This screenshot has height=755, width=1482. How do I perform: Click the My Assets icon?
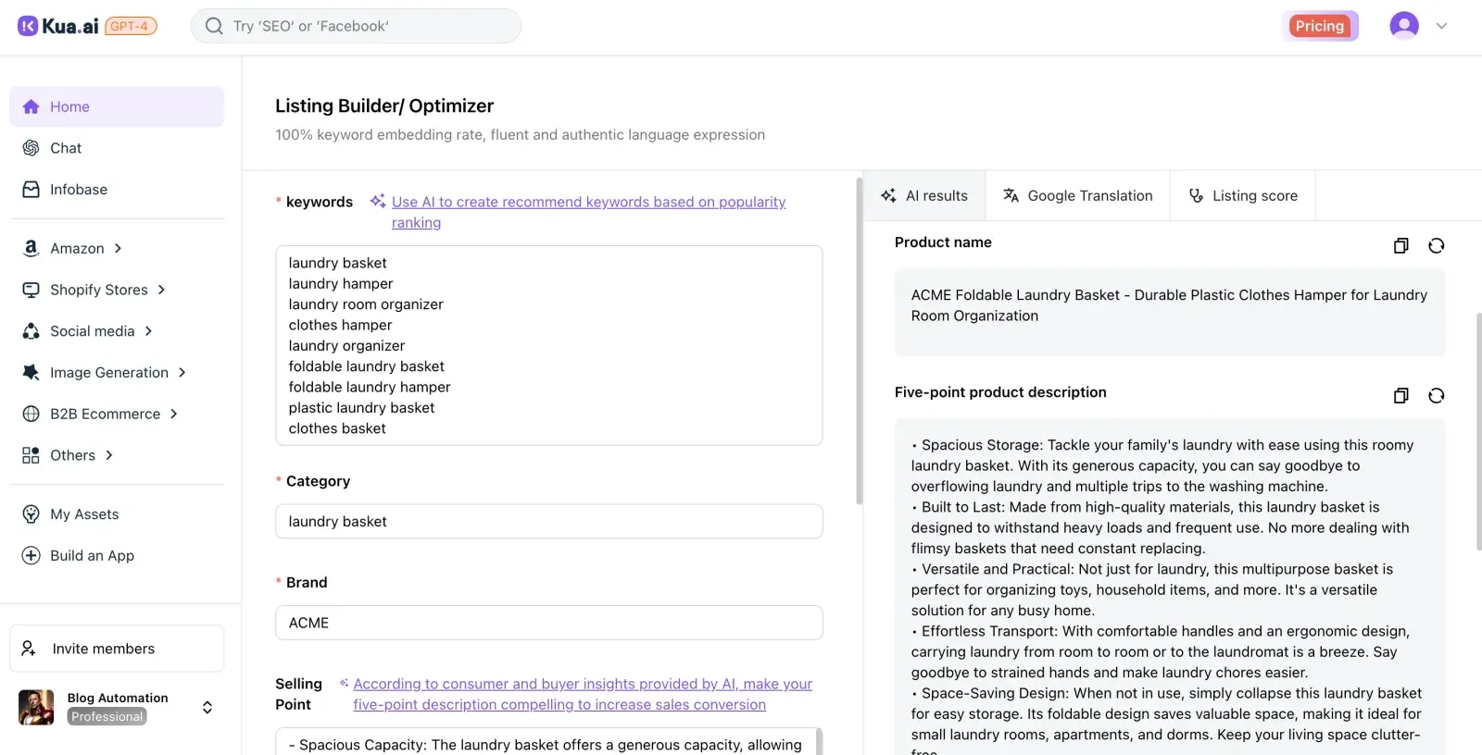coord(31,514)
